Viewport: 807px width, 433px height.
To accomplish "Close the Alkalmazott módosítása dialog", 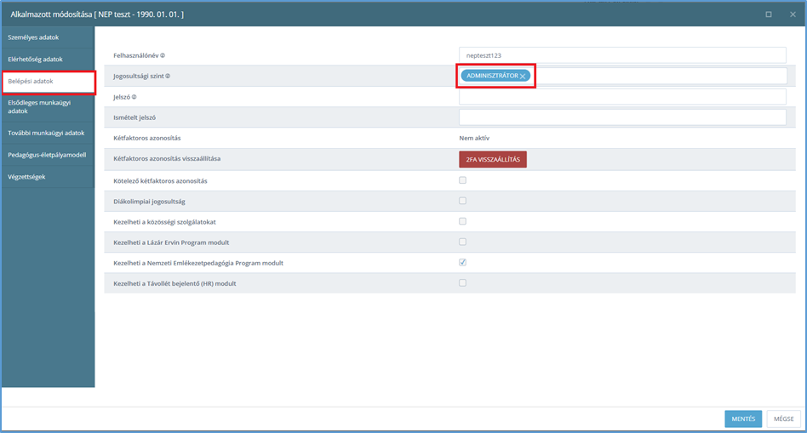I will coord(793,14).
